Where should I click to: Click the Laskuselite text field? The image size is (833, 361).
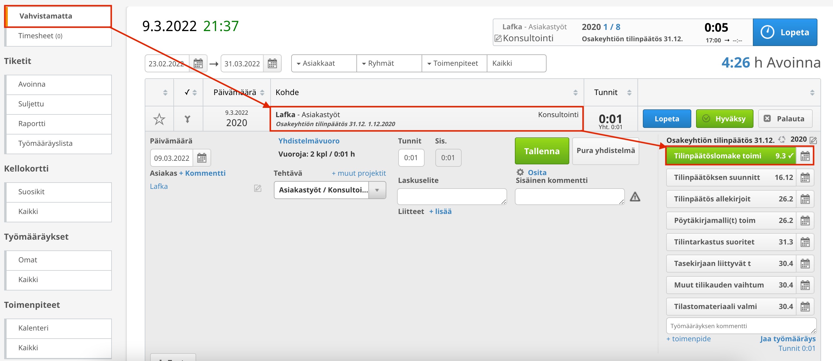click(x=451, y=197)
